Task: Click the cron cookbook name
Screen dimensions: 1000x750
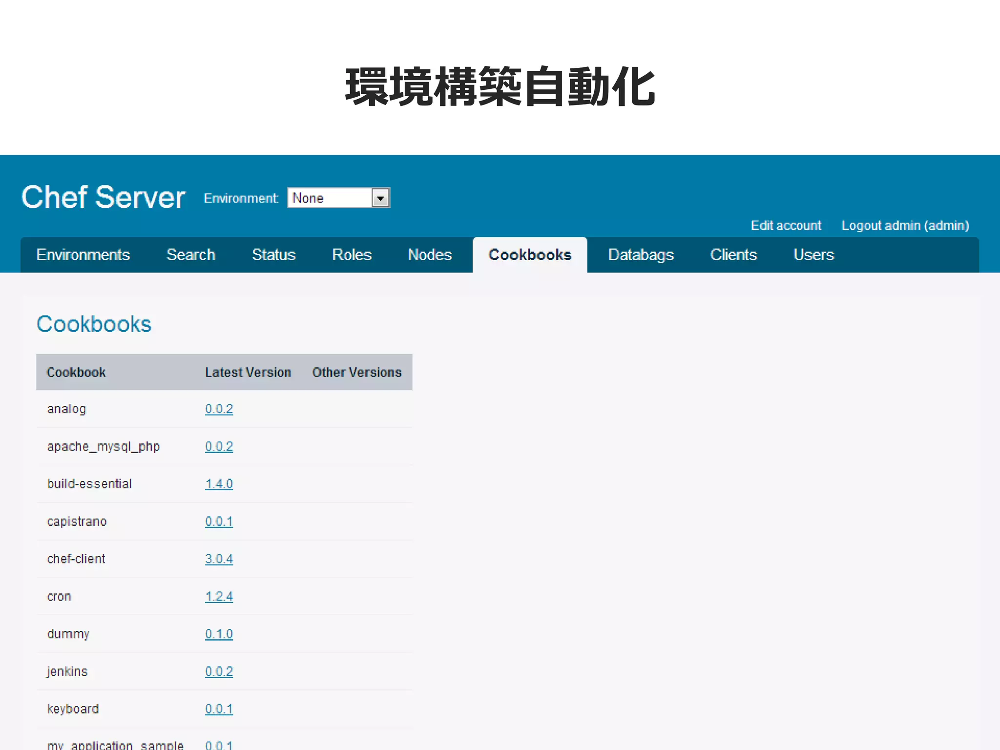Action: point(59,597)
